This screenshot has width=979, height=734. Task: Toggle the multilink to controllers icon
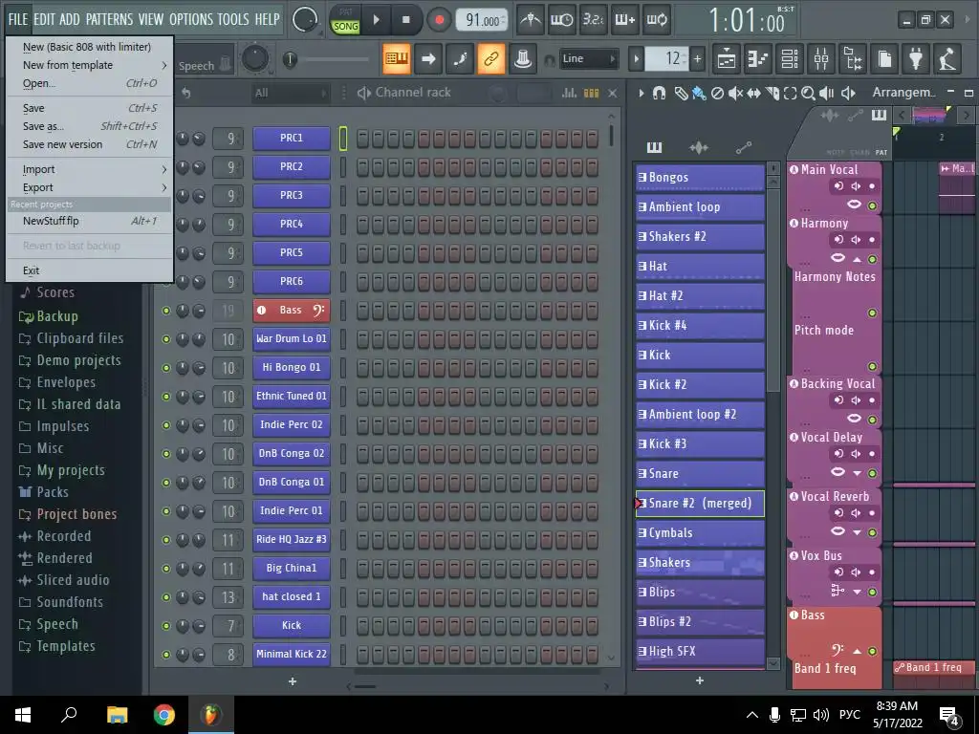click(491, 59)
